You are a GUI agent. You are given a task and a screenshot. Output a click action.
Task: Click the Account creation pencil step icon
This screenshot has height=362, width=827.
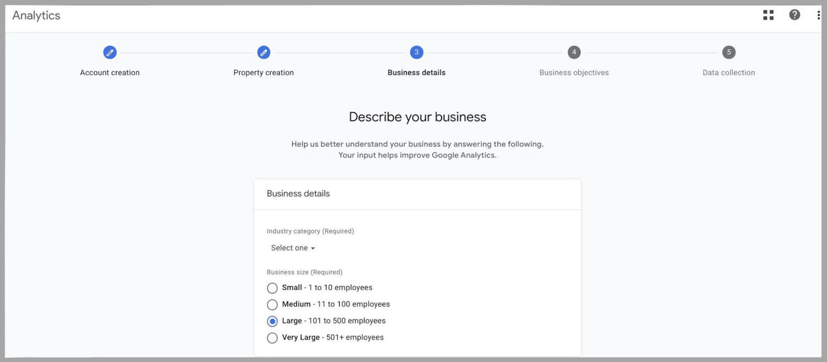point(110,52)
